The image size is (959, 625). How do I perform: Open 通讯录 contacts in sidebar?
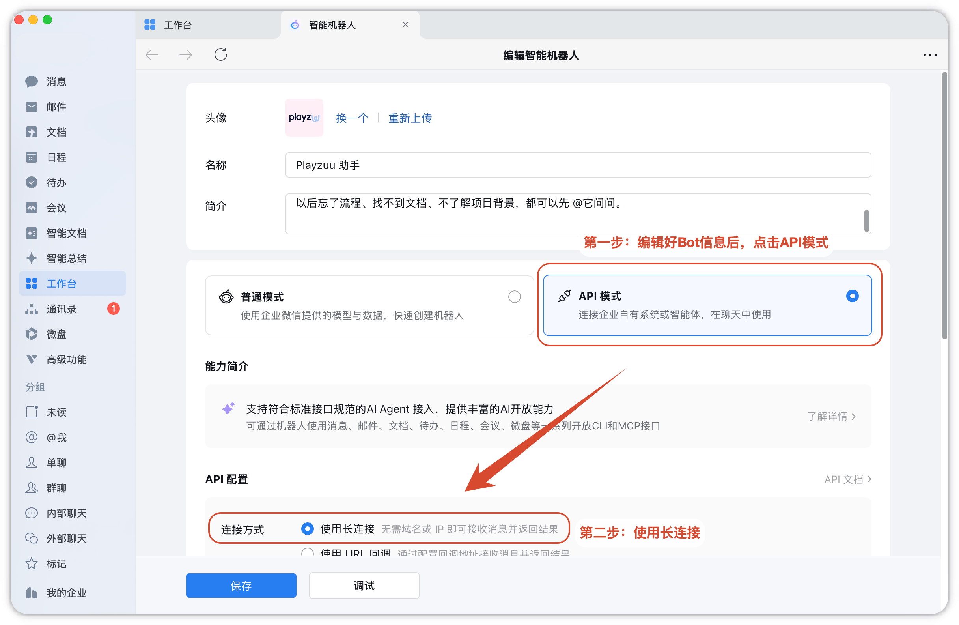click(73, 309)
